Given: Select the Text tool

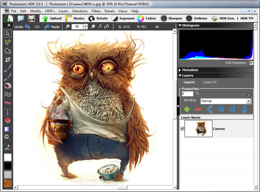Looking at the screenshot, I should [7, 112].
